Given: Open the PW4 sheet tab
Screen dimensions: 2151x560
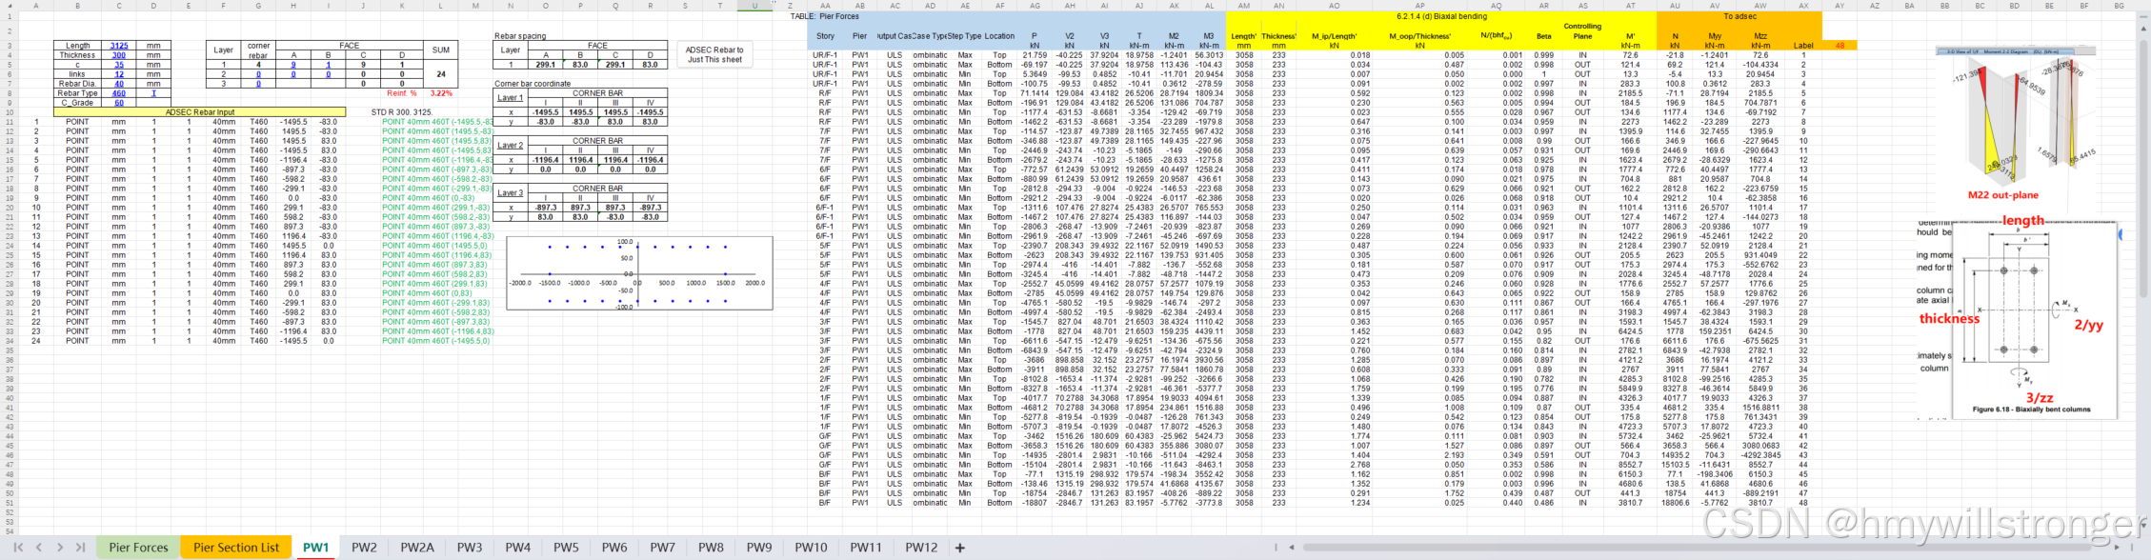Looking at the screenshot, I should (518, 548).
